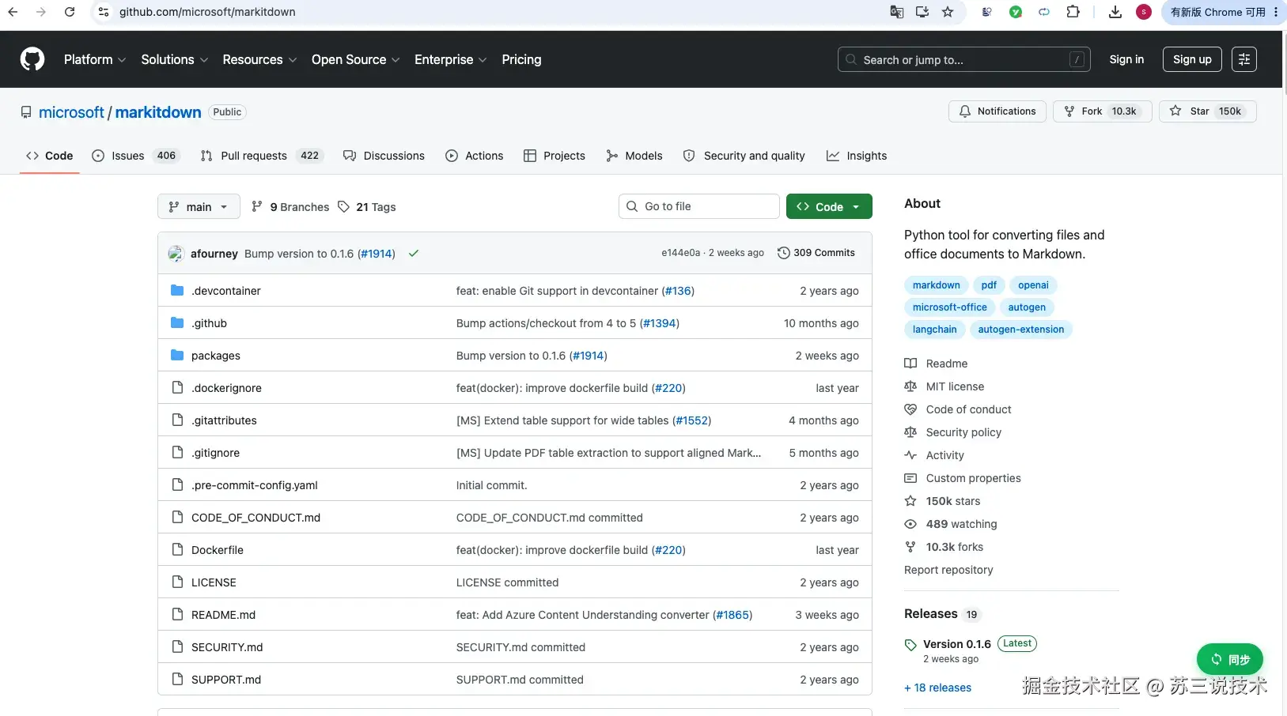
Task: Click the LICENSE file icon
Action: point(177,582)
